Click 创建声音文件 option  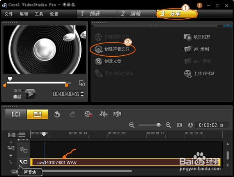[x=117, y=49]
